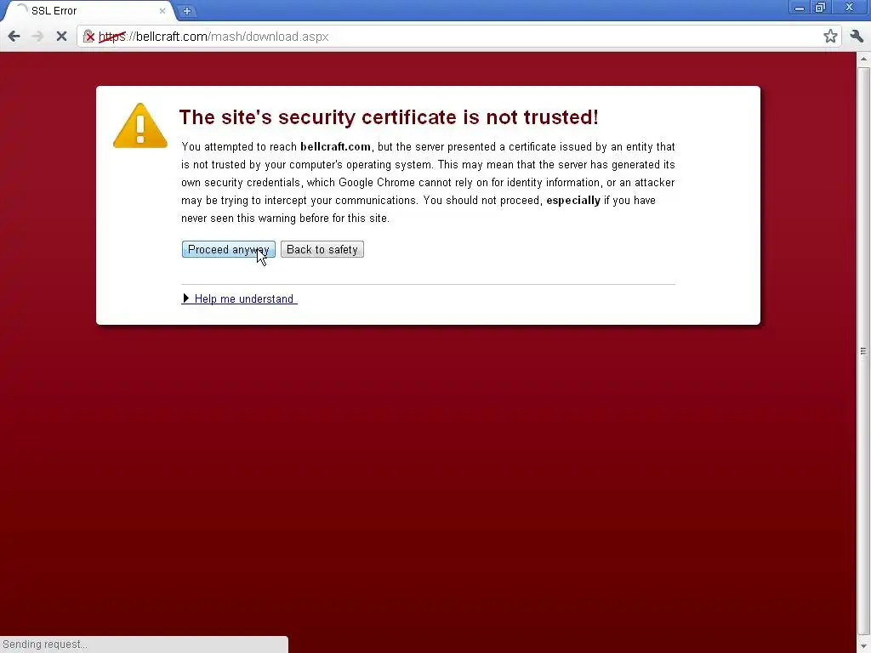Viewport: 871px width, 653px height.
Task: Restore down the Chrome window
Action: pyautogui.click(x=821, y=8)
